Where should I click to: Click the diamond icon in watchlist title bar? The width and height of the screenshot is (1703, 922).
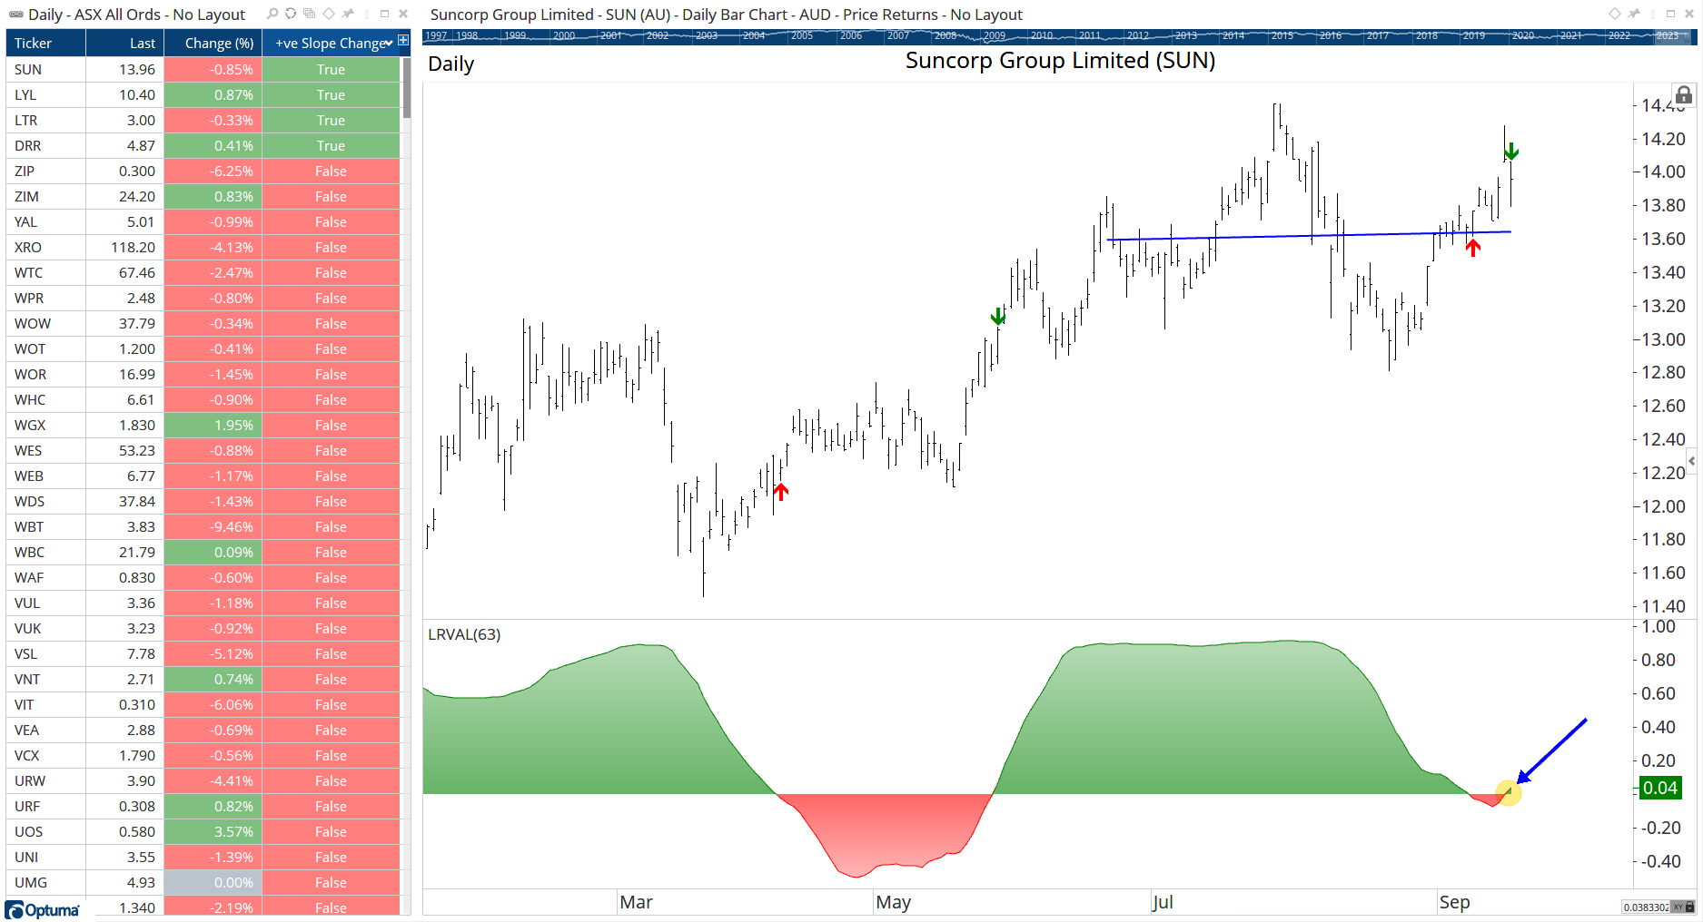pos(329,14)
